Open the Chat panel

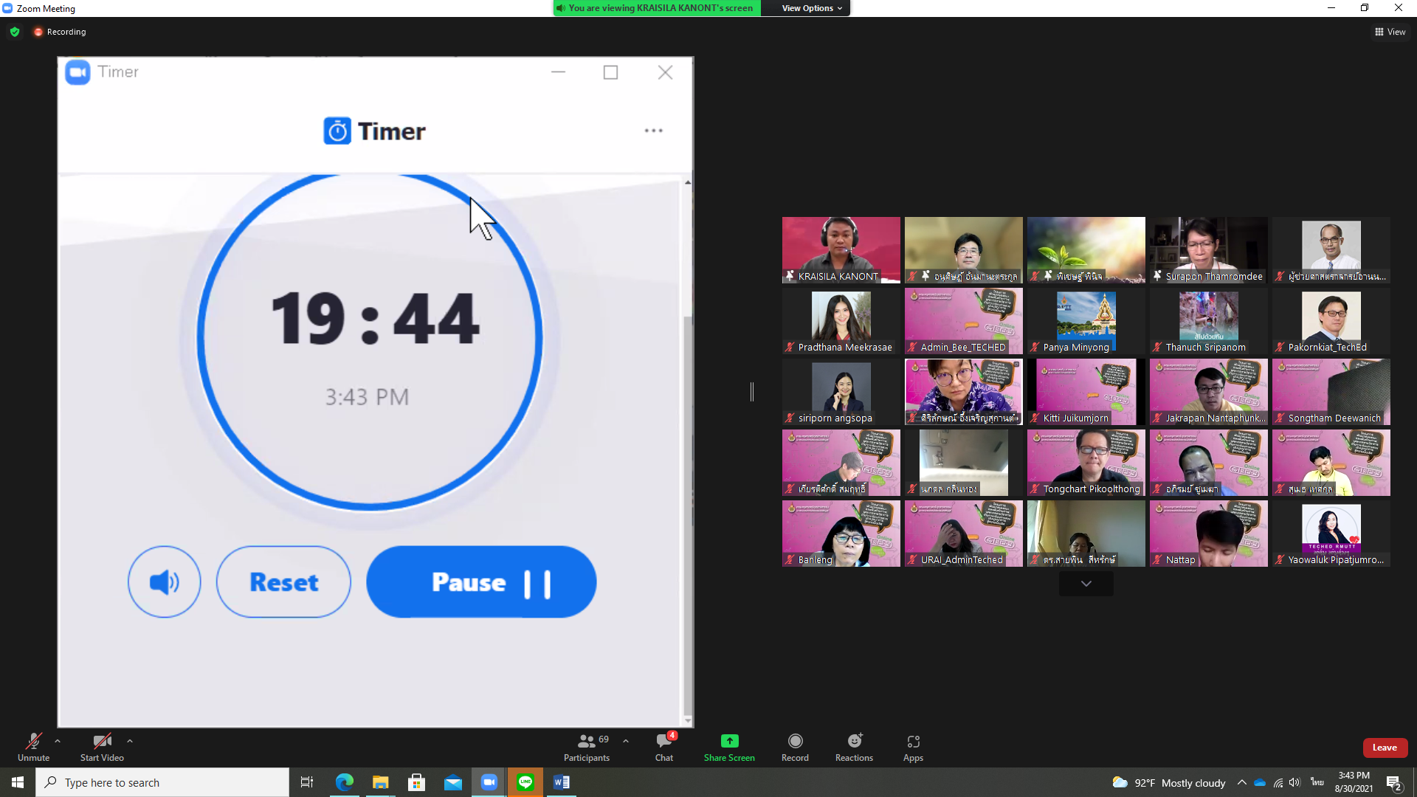tap(664, 747)
